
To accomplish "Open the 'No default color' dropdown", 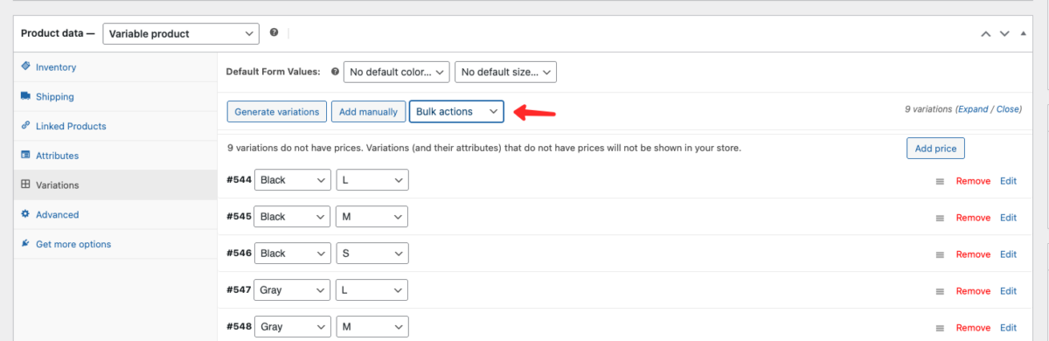I will (x=397, y=72).
